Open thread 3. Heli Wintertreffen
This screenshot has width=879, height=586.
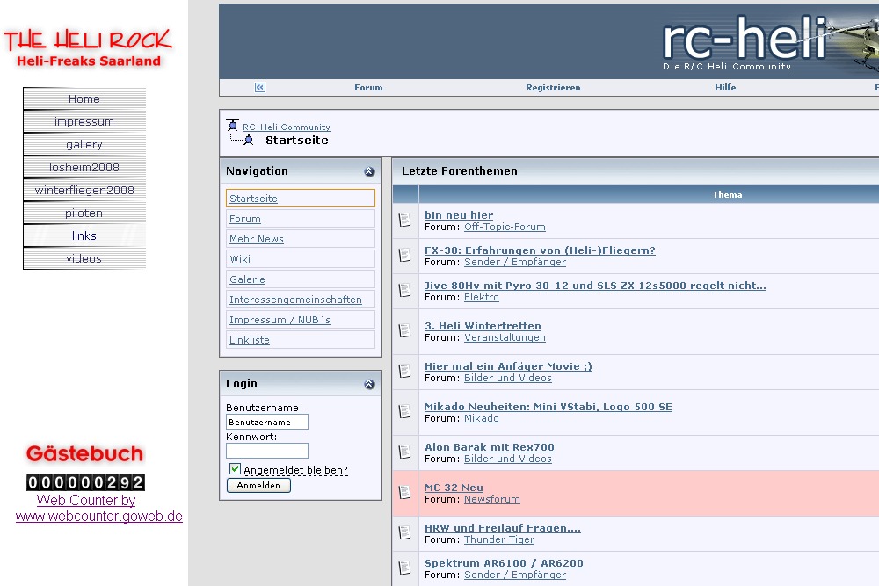483,326
